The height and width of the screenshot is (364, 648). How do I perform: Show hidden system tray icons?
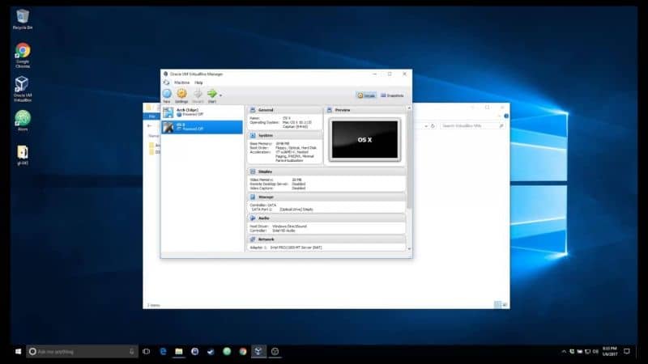pos(564,352)
